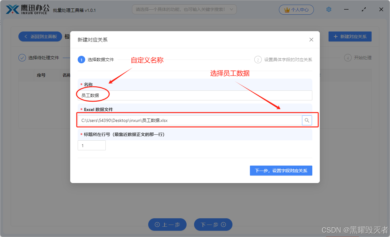Screen dimensions: 390x237
Task: Select step 4 开始处理
Action: (358, 58)
